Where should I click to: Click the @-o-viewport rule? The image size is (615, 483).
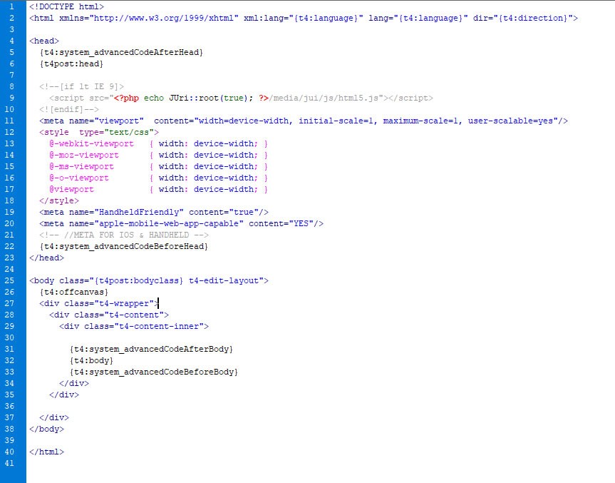coord(158,178)
